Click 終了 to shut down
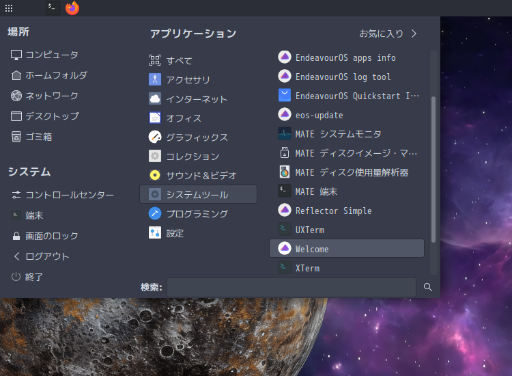Screen dimensions: 512x376 click(27, 277)
